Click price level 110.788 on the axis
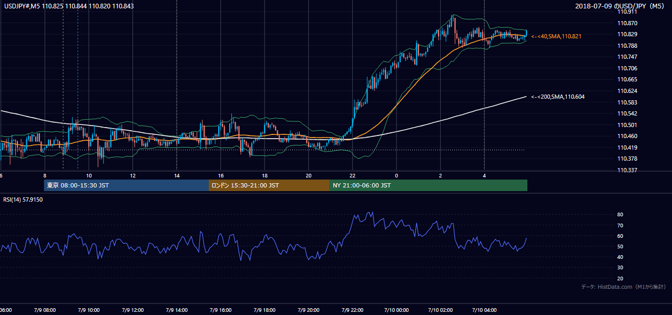 point(627,46)
